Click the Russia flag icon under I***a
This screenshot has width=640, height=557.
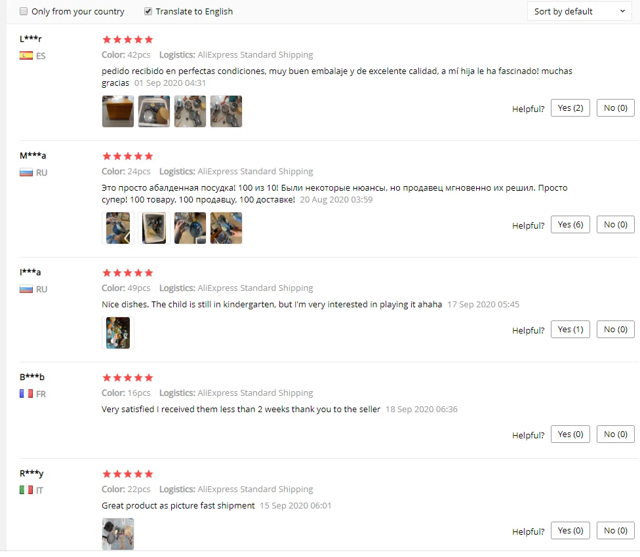pyautogui.click(x=26, y=289)
